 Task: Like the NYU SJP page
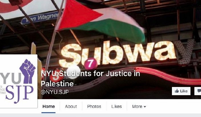point(181,91)
